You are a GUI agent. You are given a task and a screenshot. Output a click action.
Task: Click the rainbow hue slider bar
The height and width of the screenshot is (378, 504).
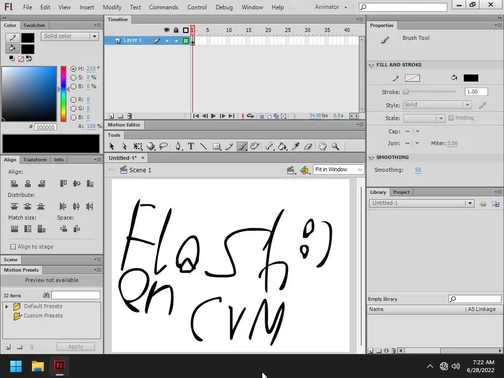pyautogui.click(x=63, y=94)
